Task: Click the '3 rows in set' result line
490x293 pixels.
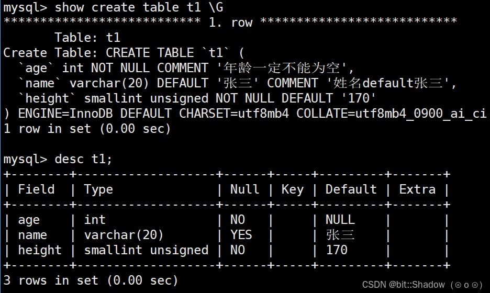Action: (x=91, y=280)
